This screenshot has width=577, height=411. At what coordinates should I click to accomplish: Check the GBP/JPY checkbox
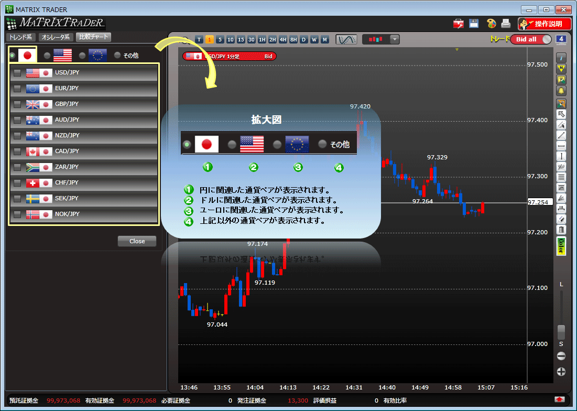click(17, 104)
